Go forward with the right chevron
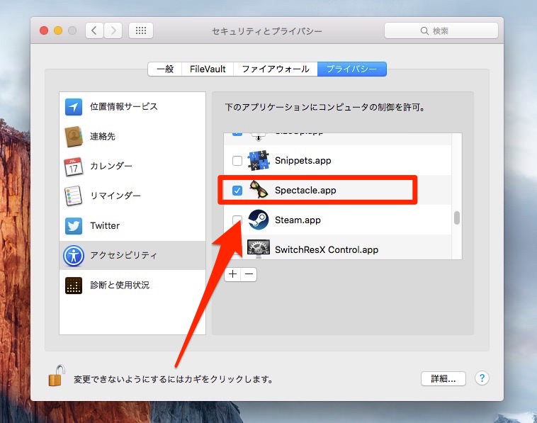Image resolution: width=537 pixels, height=423 pixels. 113,31
